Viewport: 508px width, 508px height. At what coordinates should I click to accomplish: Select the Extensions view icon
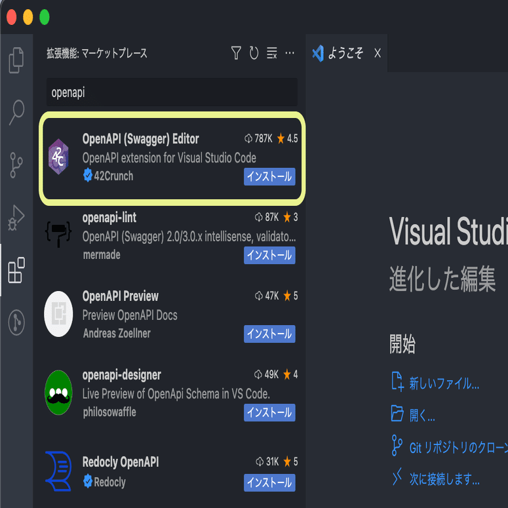tap(16, 270)
